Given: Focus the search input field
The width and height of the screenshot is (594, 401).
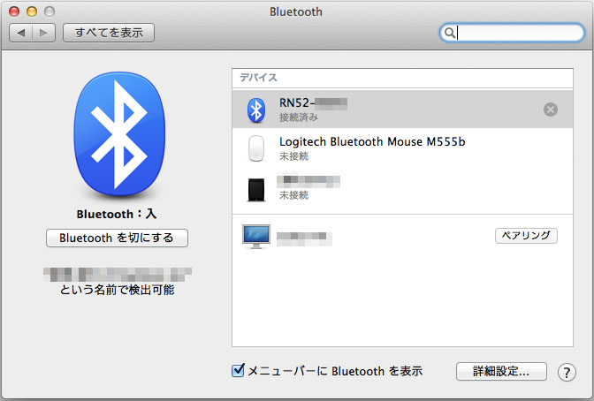Looking at the screenshot, I should pyautogui.click(x=517, y=33).
